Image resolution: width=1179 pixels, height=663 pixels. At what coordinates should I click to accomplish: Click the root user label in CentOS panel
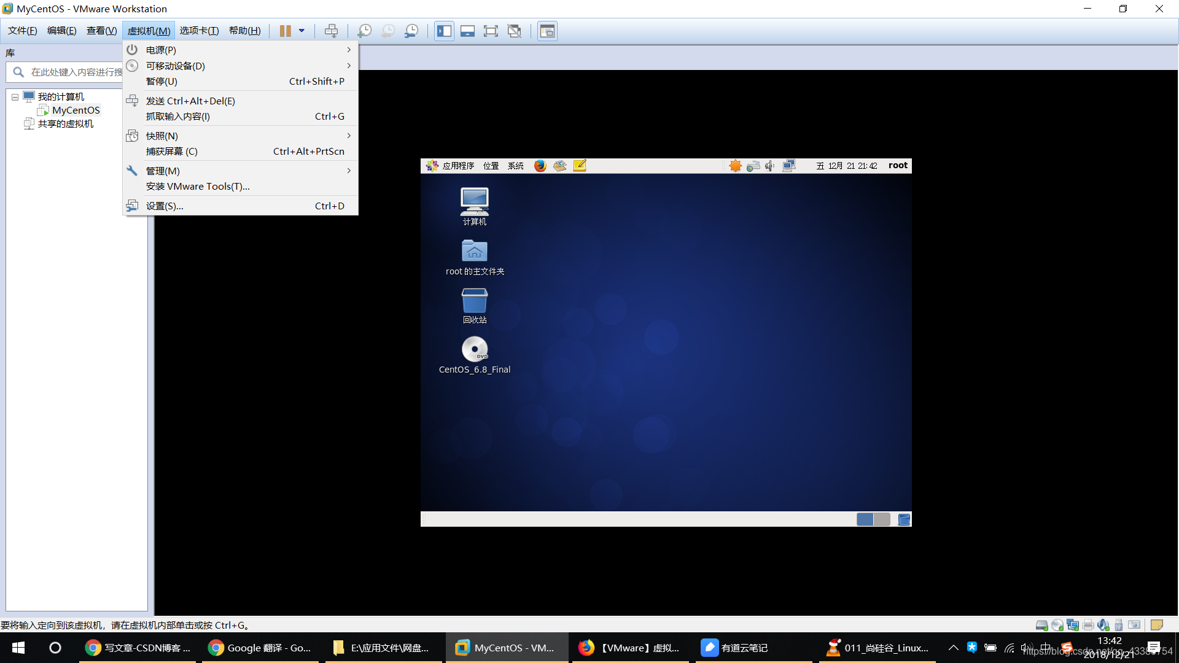[x=898, y=165]
